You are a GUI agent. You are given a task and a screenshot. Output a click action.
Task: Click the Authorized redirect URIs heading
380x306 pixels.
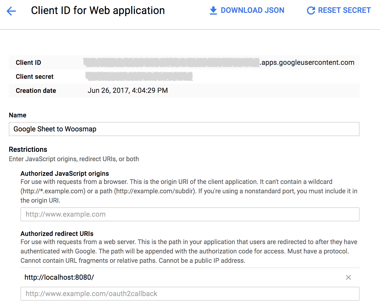click(57, 234)
